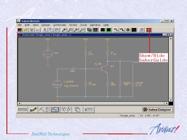Click the stacked colored bars tile icon
Image resolution: width=187 pixels, height=140 pixels.
[95, 30]
